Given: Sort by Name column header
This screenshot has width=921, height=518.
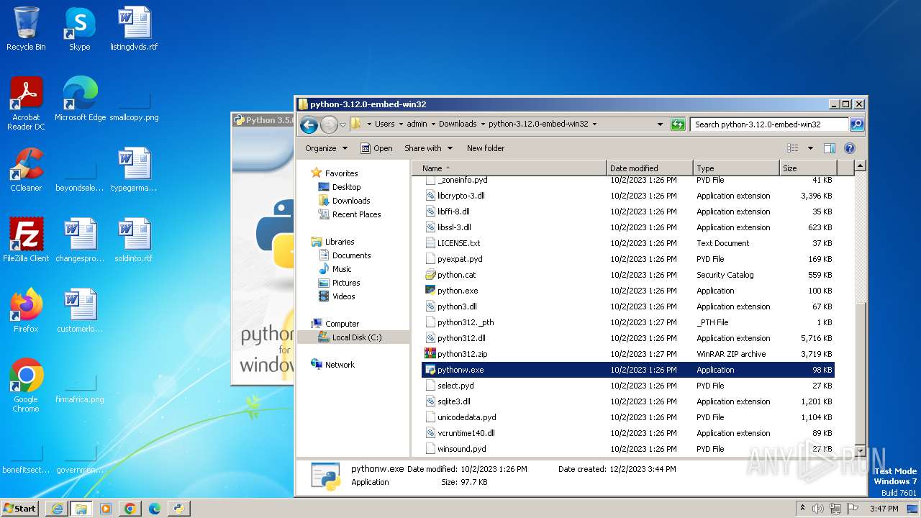Looking at the screenshot, I should click(509, 168).
